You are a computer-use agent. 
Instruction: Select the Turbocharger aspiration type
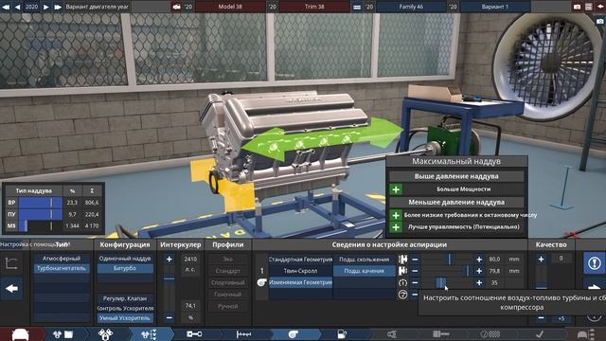(x=62, y=268)
